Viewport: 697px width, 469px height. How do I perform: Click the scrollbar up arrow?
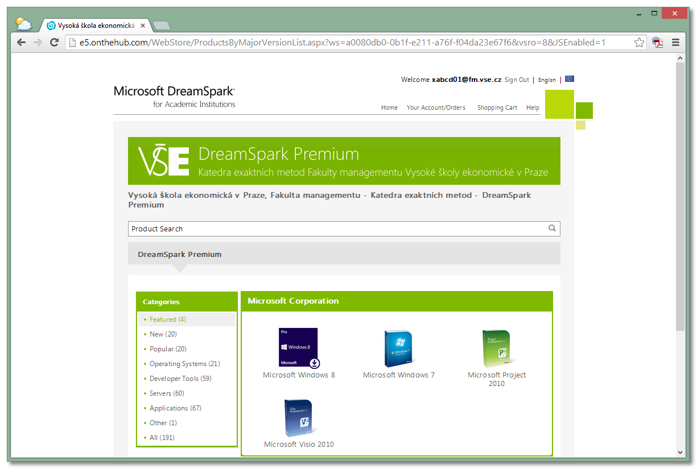click(680, 57)
